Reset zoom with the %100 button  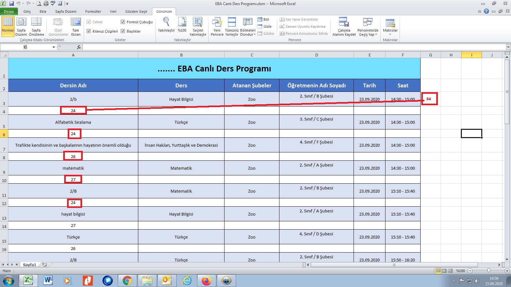click(182, 25)
